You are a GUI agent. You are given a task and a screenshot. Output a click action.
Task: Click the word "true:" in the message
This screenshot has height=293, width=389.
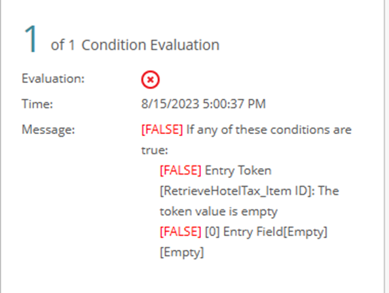pyautogui.click(x=155, y=150)
